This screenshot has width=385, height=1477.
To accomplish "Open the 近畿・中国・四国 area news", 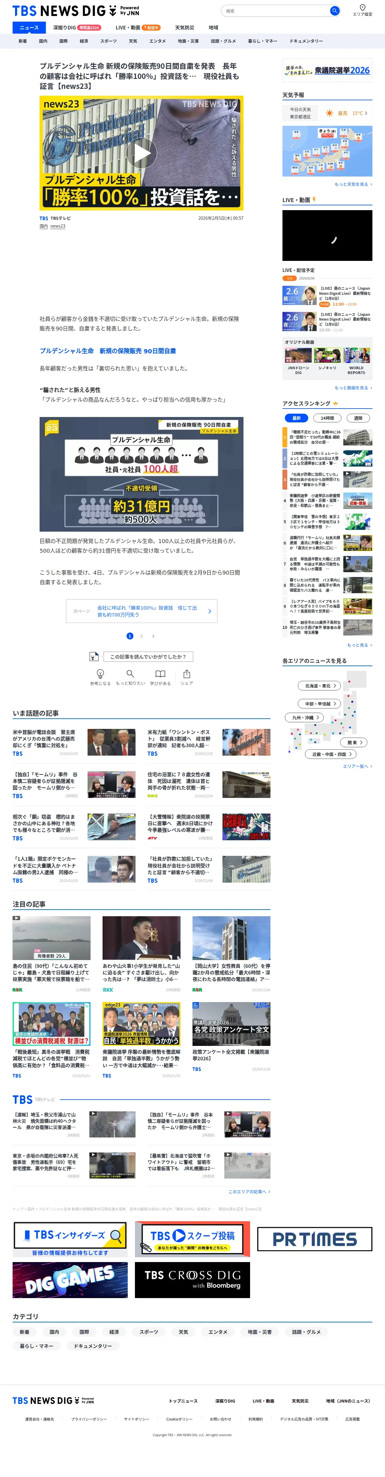I will pos(331,754).
